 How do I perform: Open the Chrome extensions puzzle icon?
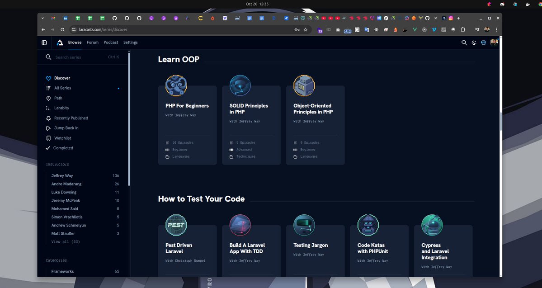click(463, 30)
